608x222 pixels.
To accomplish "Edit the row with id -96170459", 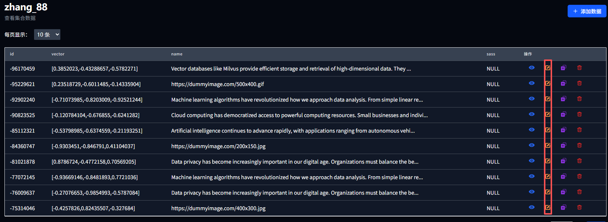I will pos(548,68).
